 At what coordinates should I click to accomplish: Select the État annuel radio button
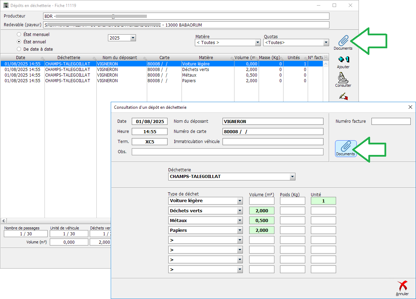pos(19,42)
